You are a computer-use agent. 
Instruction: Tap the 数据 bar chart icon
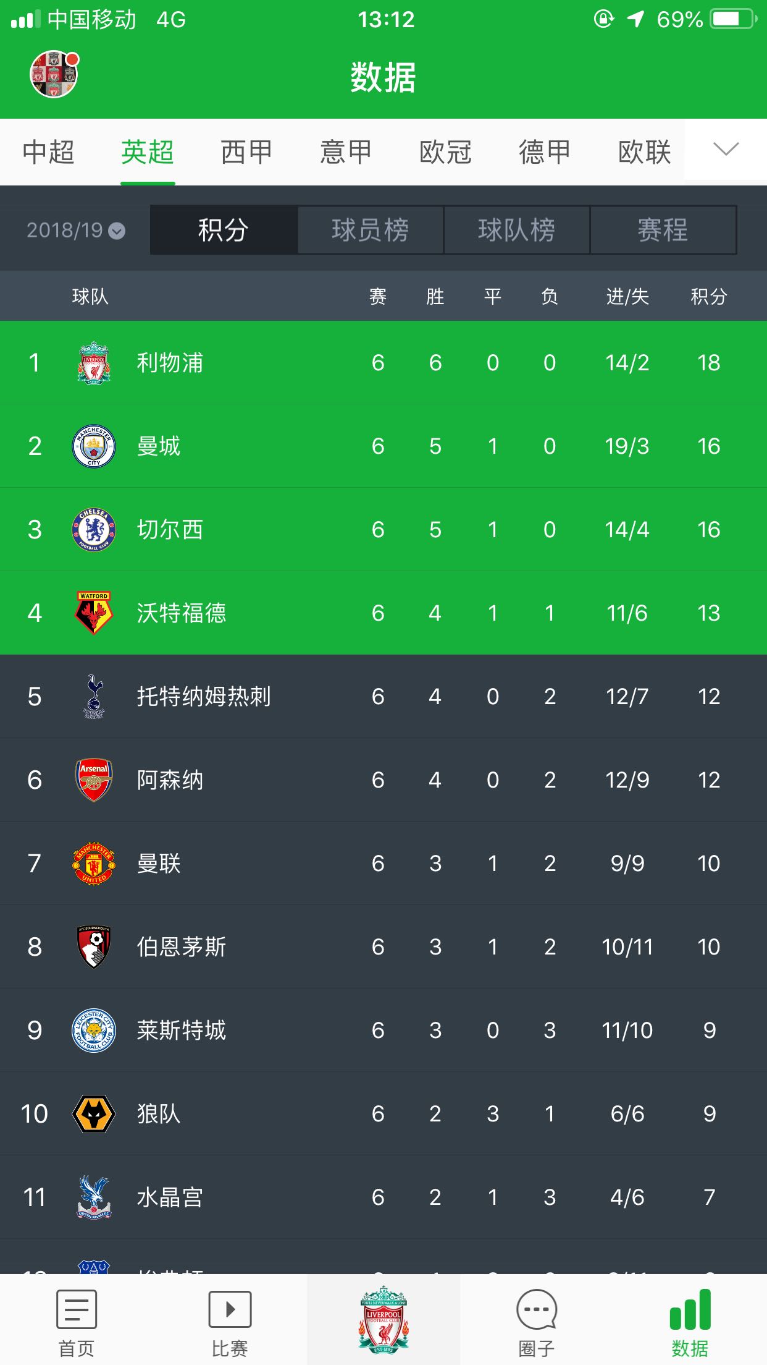(x=690, y=1311)
